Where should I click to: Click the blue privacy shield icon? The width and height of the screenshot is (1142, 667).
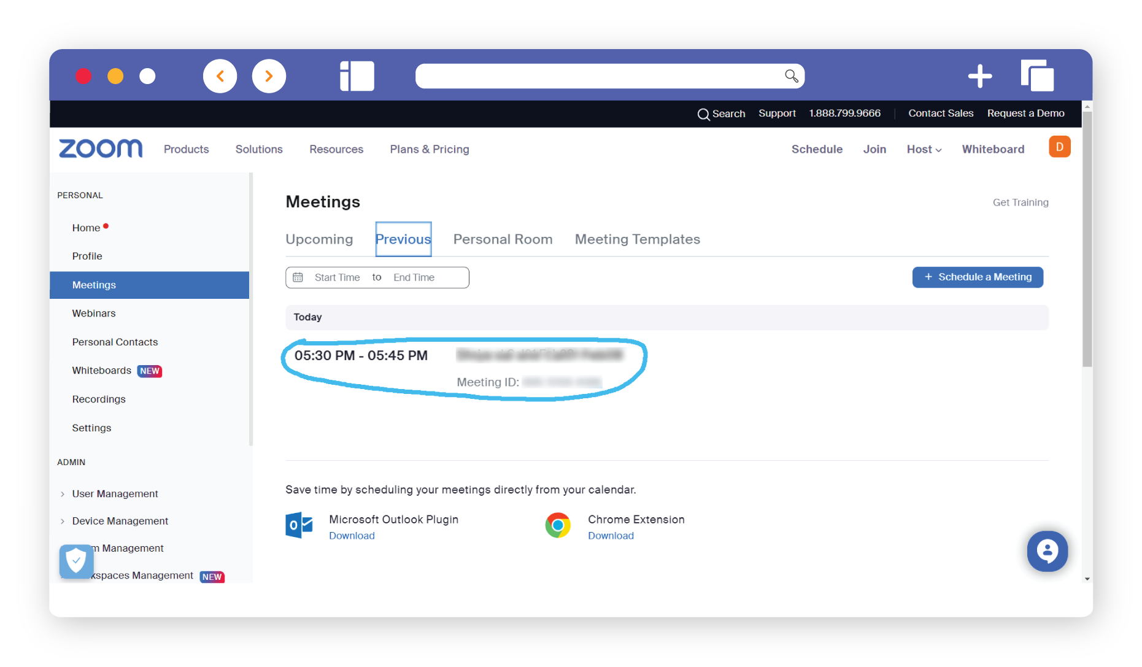click(x=76, y=561)
